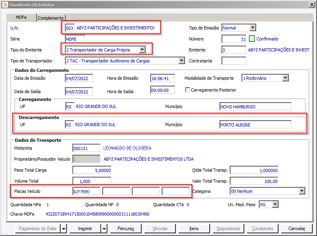Click the fourth Placas Veículo field
Screen dimensions: 317x236
176,191
